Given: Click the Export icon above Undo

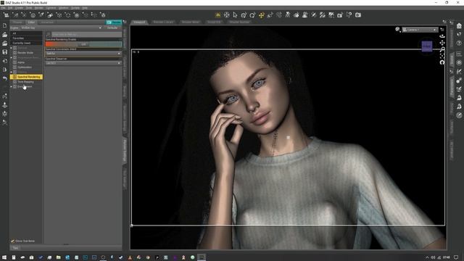Looking at the screenshot, I should [x=5, y=70].
